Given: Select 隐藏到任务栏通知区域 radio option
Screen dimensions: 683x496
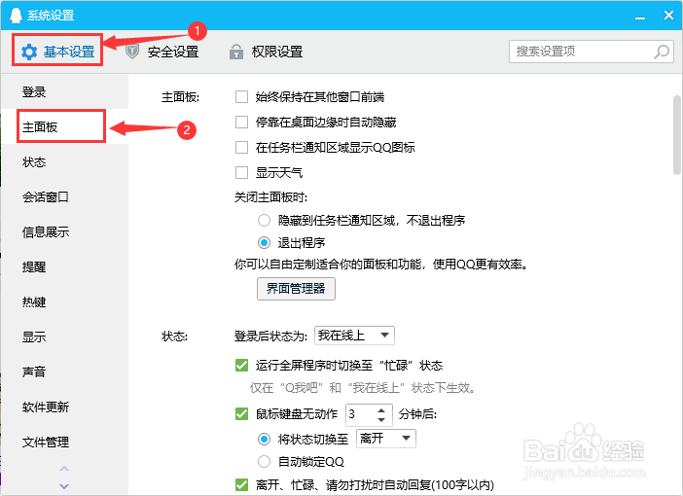Looking at the screenshot, I should [x=264, y=221].
